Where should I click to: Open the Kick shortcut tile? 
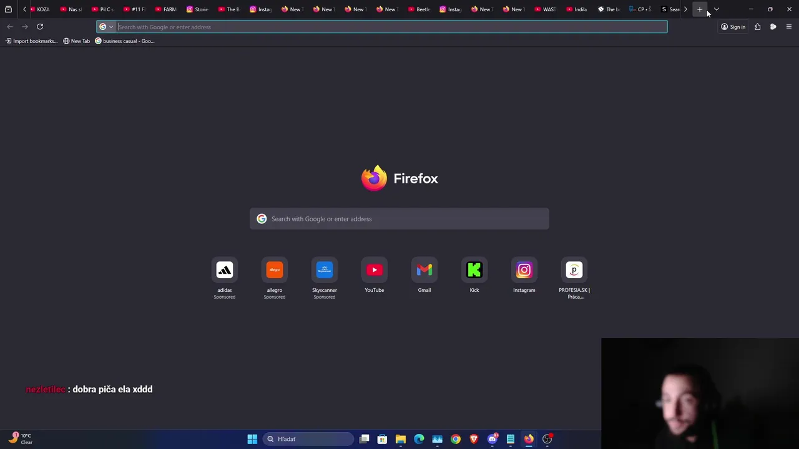click(x=474, y=275)
